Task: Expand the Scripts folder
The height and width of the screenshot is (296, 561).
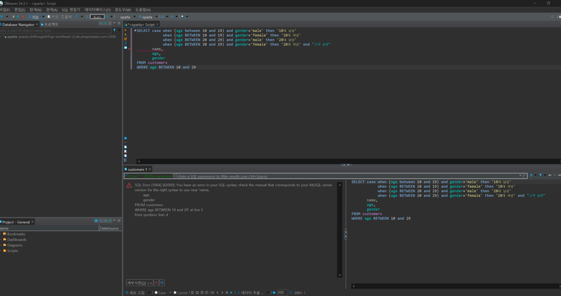Action: pos(1,251)
